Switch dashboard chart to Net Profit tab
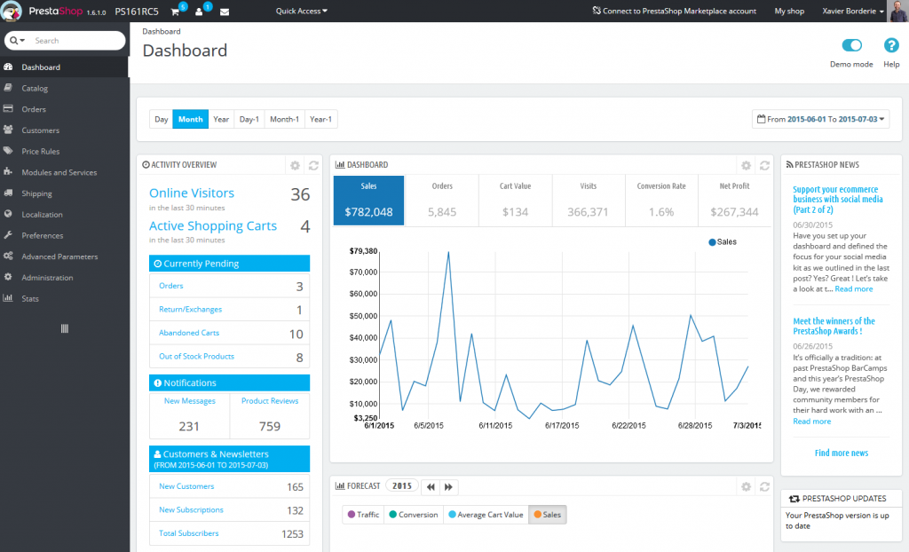 (734, 200)
